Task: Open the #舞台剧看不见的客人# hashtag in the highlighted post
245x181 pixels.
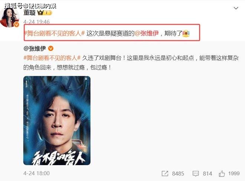Action: pyautogui.click(x=54, y=33)
